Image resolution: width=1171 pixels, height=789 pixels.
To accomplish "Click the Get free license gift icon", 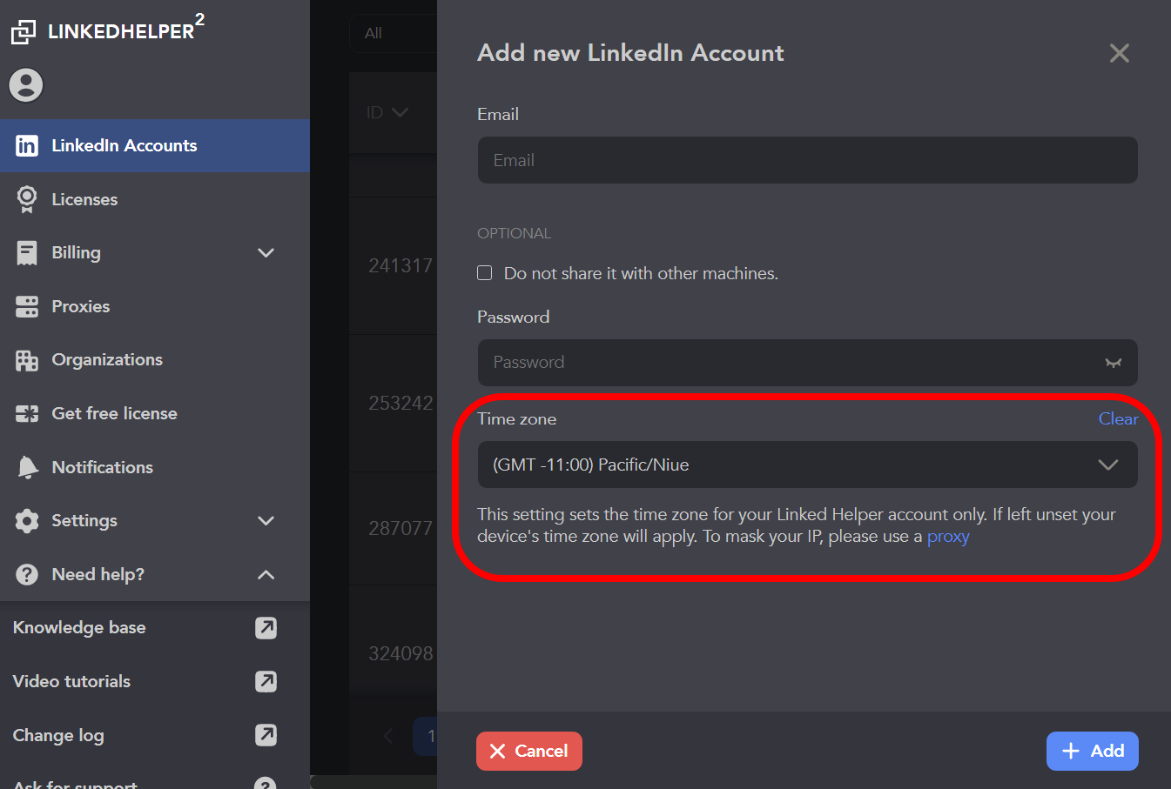I will [27, 414].
